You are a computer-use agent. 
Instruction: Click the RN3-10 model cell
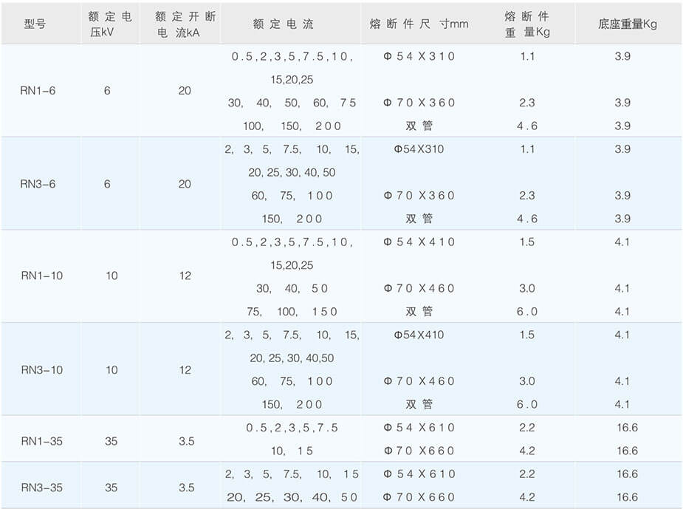pyautogui.click(x=42, y=370)
